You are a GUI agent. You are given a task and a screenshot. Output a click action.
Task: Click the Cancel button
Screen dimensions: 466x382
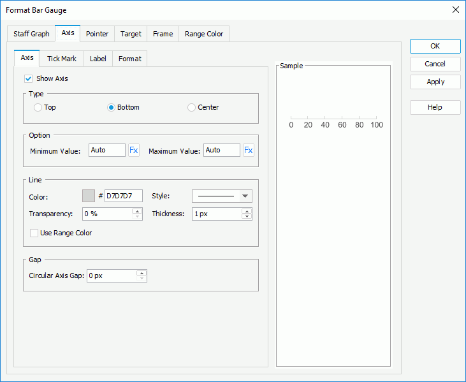(435, 64)
